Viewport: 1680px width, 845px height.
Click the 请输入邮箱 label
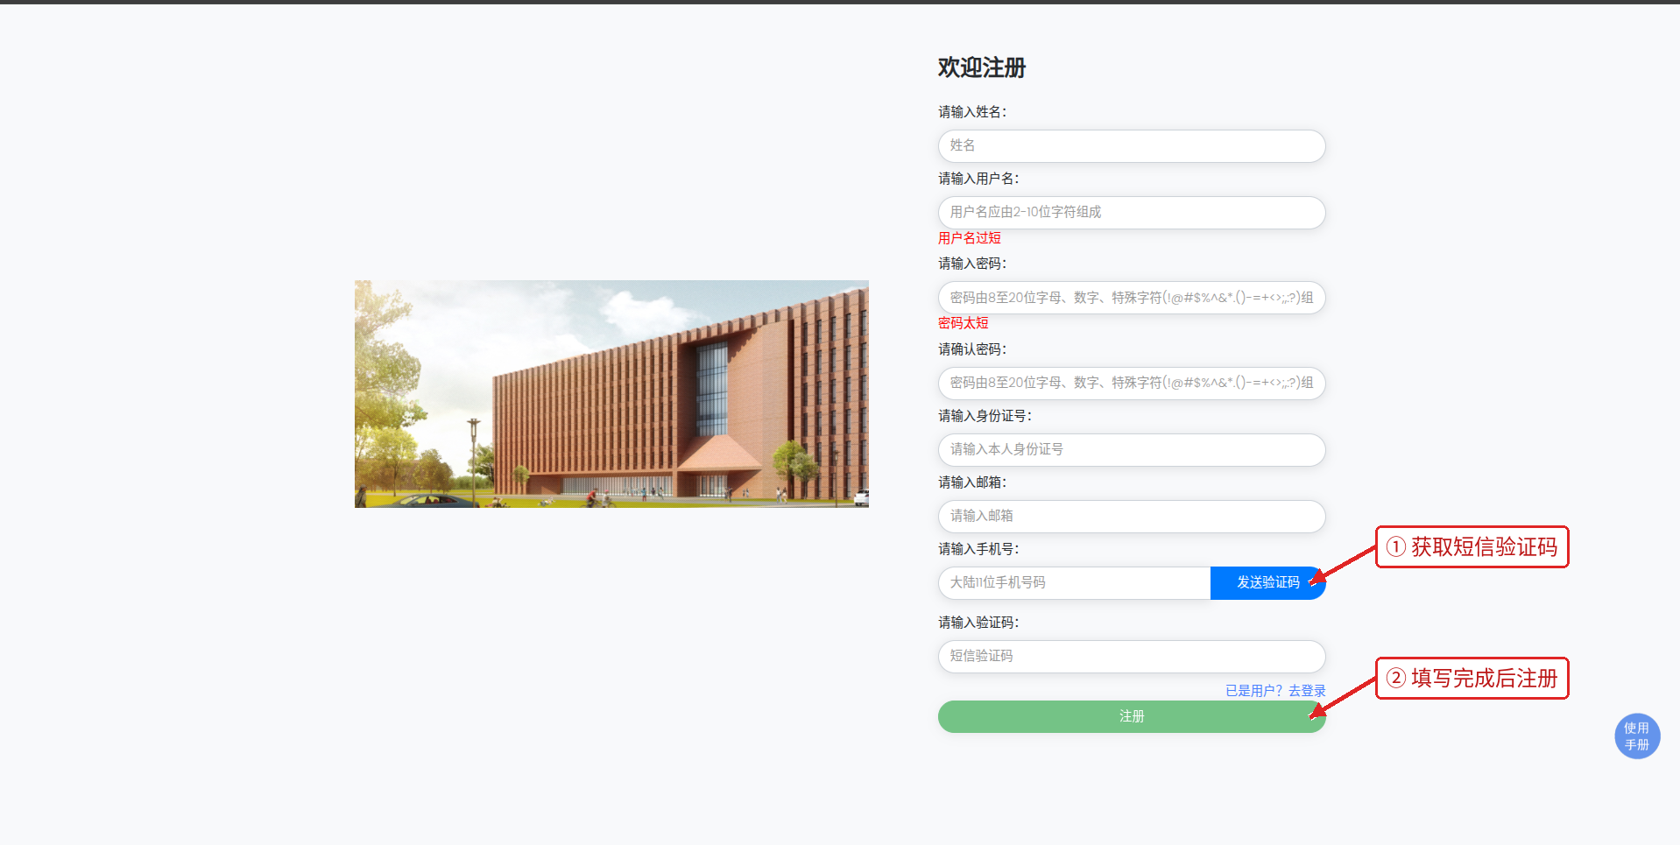pyautogui.click(x=972, y=482)
